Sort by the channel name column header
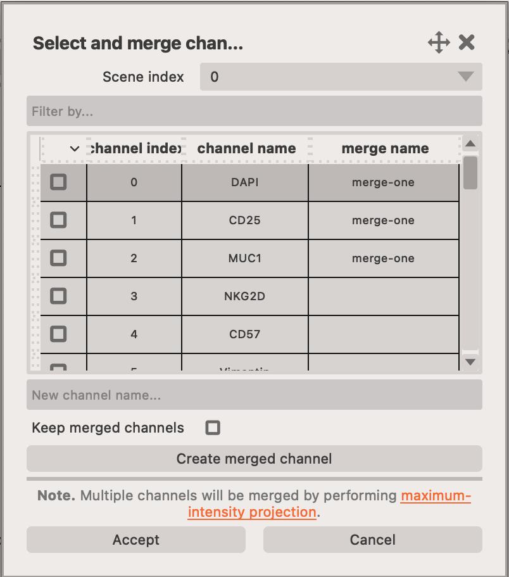Screen dimensions: 509x577 246,149
